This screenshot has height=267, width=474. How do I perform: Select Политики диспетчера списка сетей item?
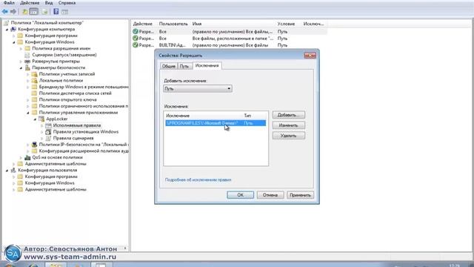(76, 93)
